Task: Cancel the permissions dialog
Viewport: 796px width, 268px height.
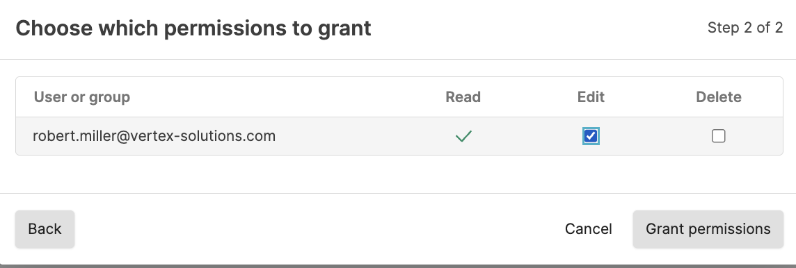Action: (x=589, y=229)
